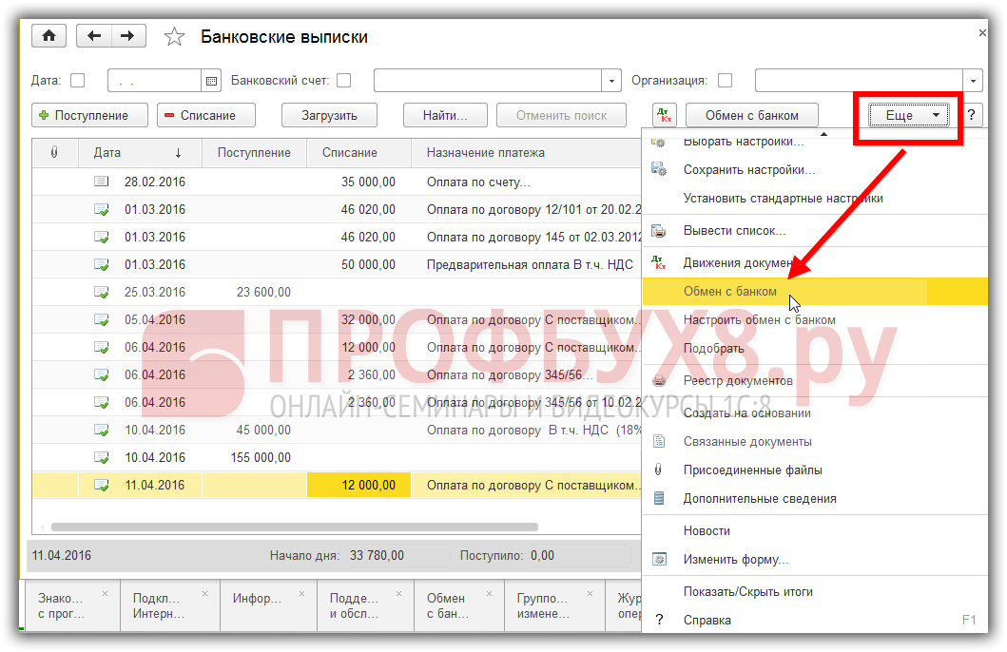Navigate back with the left arrow

click(94, 36)
